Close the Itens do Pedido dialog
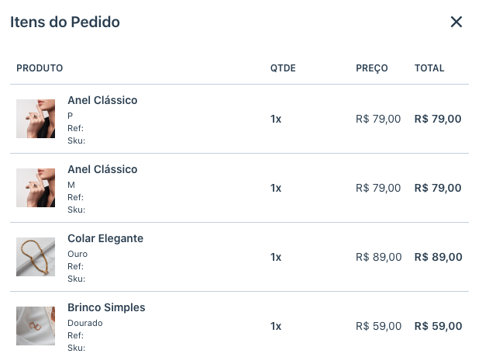The height and width of the screenshot is (364, 482). click(x=456, y=22)
